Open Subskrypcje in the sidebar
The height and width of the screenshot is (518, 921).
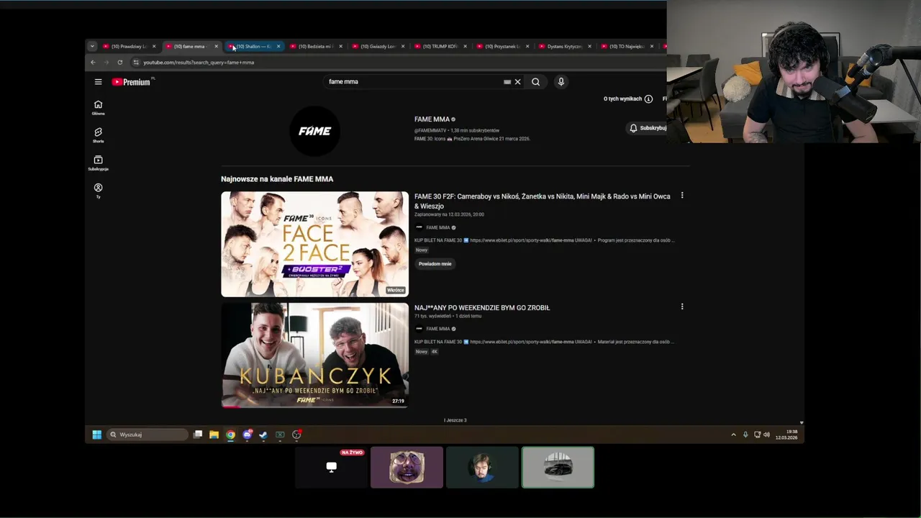point(98,163)
